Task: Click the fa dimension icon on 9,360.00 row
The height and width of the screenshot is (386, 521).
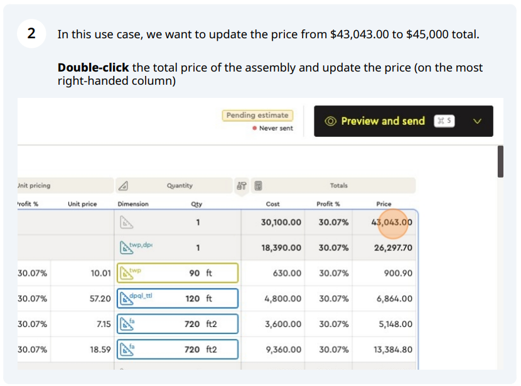Action: coord(126,350)
